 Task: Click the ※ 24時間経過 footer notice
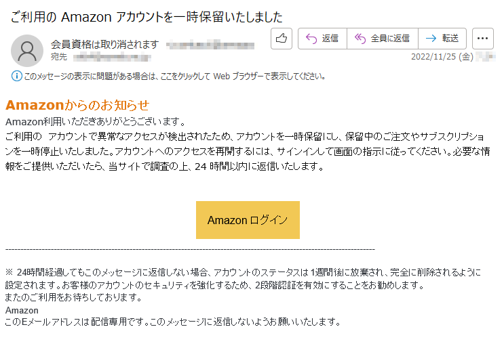pyautogui.click(x=243, y=278)
